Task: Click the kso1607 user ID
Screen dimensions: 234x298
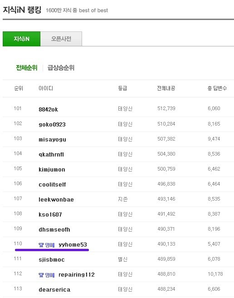Action: [x=50, y=215]
